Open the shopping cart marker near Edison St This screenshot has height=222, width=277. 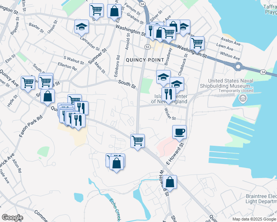(96, 10)
